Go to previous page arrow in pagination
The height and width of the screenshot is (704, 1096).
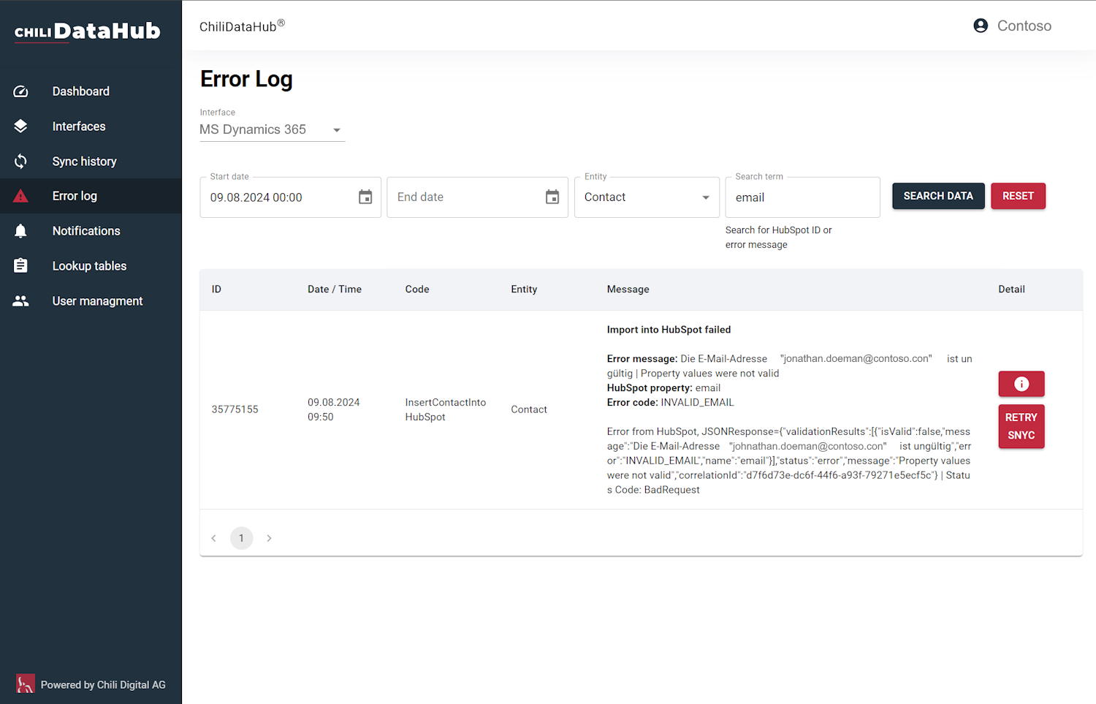coord(213,538)
